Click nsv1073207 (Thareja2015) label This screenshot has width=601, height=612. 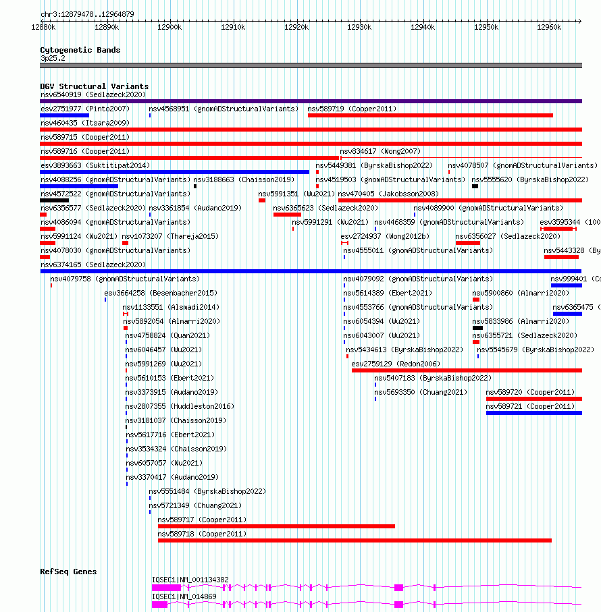170,236
